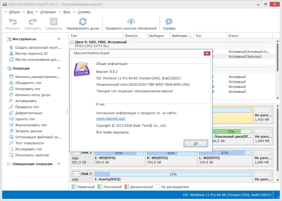This screenshot has height=201, width=282.
Task: Click the F: Azerty(NTFS) 10% usage bar
Action: click(x=173, y=174)
